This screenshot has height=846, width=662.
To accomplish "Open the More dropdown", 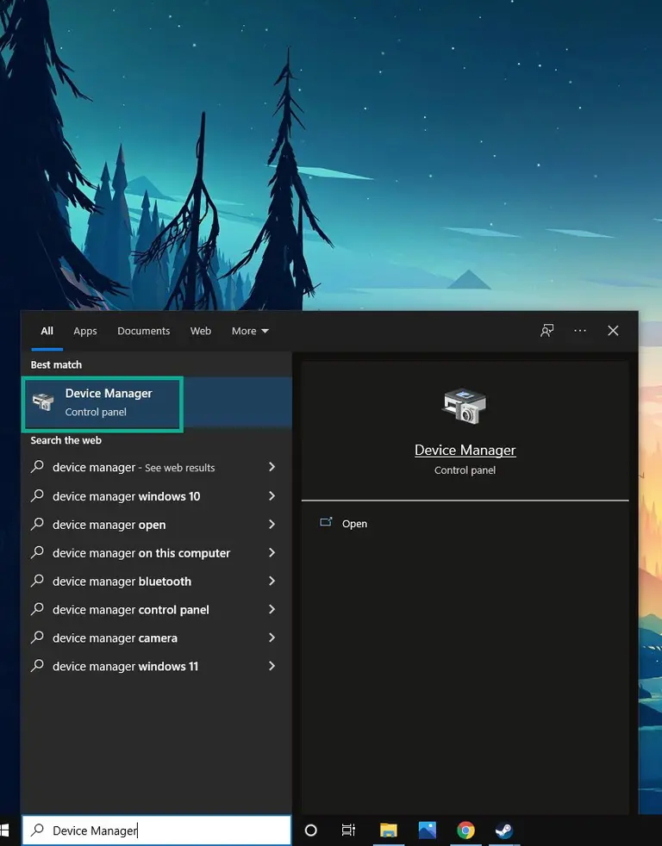I will (250, 331).
